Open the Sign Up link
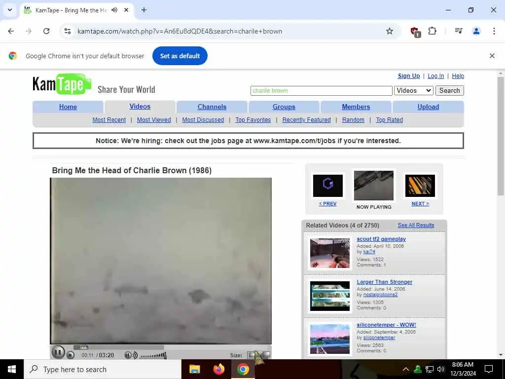Viewport: 505px width, 379px height. pyautogui.click(x=409, y=76)
